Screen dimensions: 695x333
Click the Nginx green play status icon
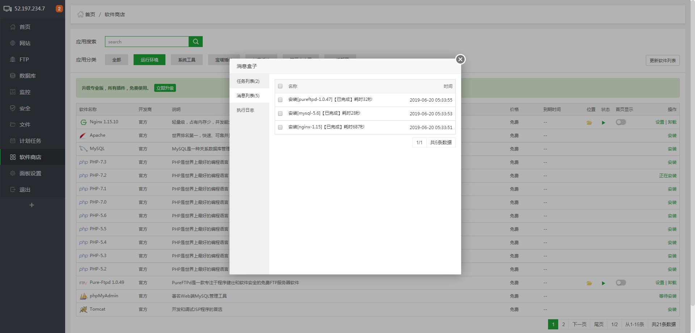pos(603,123)
